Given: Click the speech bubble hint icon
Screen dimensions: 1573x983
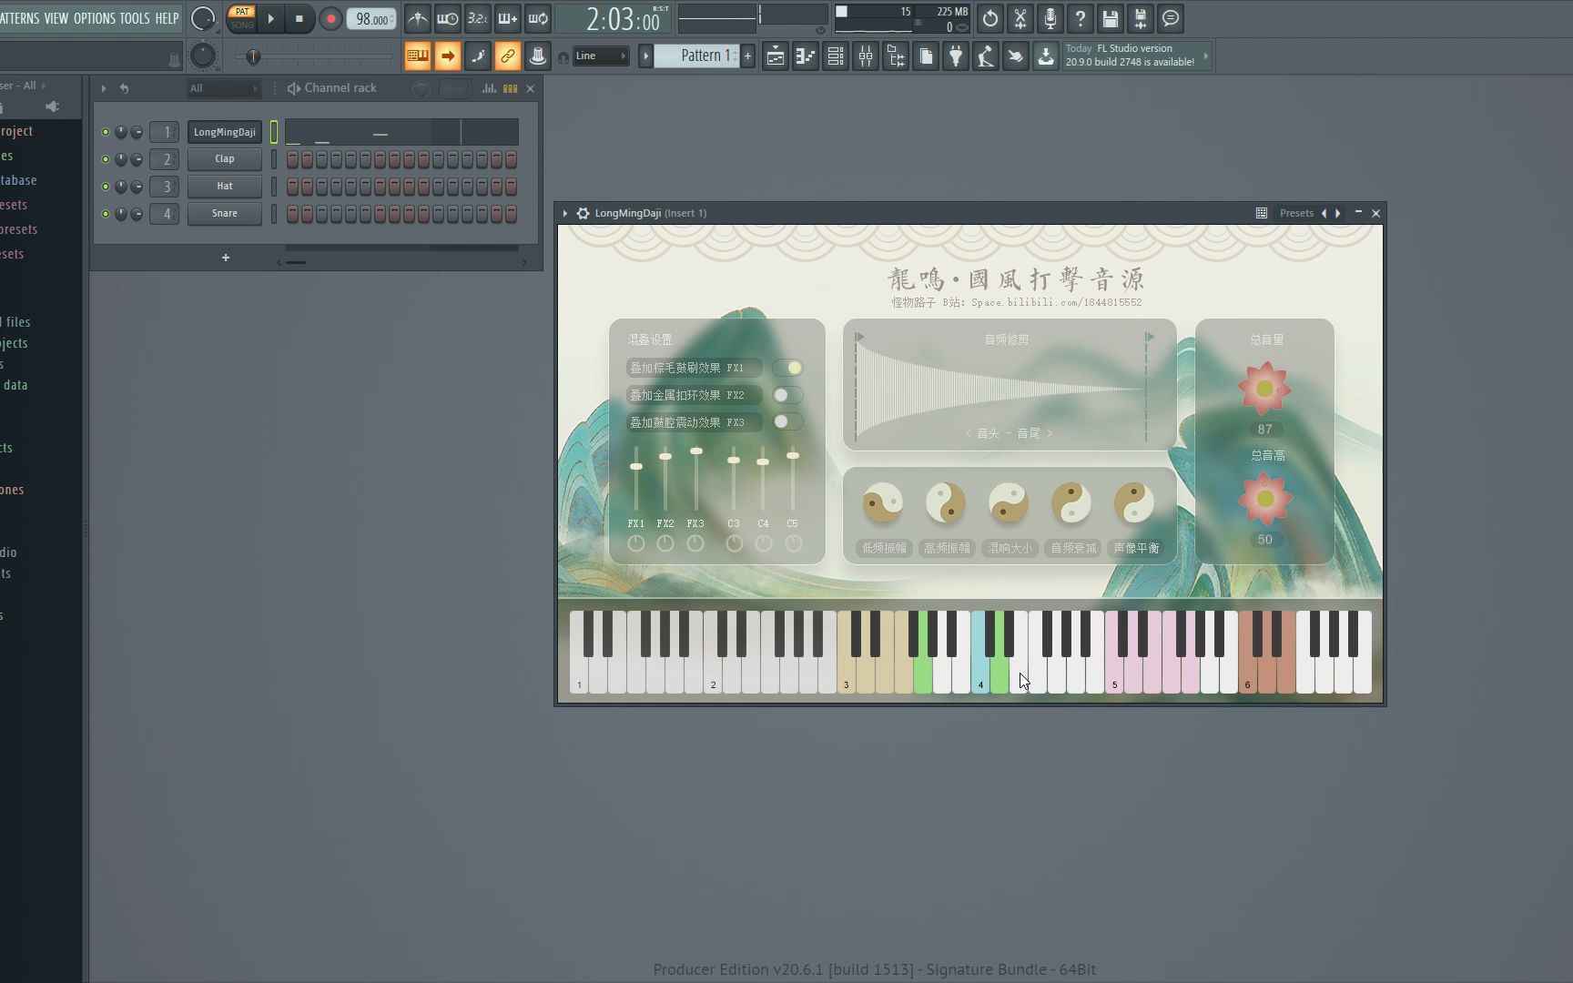Looking at the screenshot, I should click(x=1171, y=18).
